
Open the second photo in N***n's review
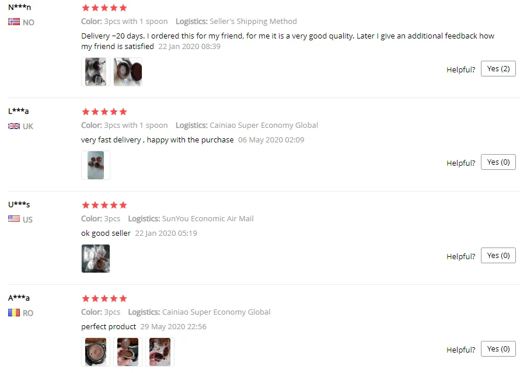pos(128,72)
